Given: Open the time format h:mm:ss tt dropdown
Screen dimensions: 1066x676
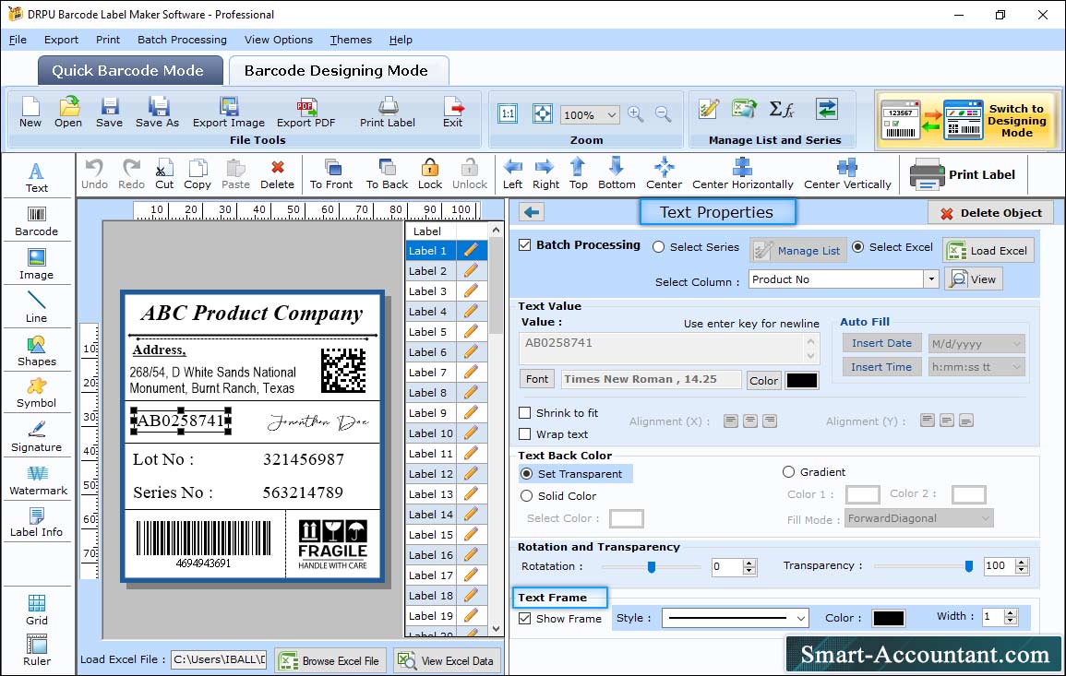Looking at the screenshot, I should (1016, 367).
